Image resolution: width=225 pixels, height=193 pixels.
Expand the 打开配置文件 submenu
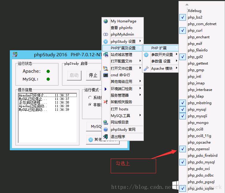point(123,61)
